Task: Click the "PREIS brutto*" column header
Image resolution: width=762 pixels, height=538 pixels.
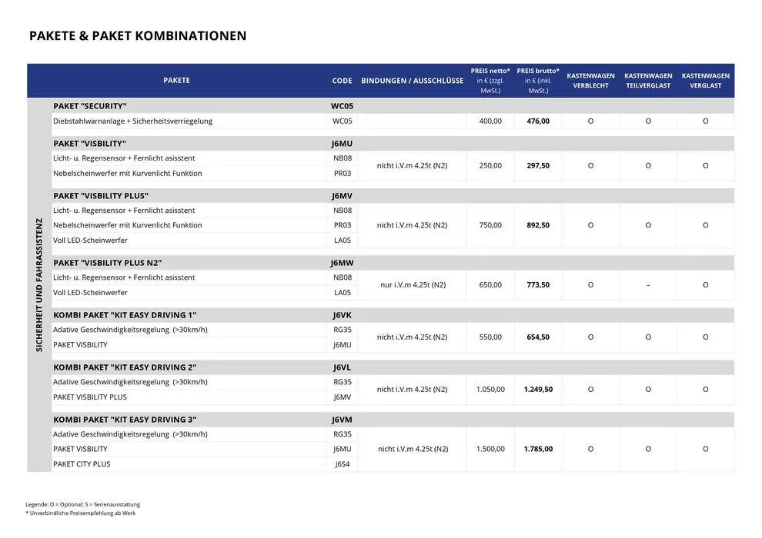Action: coord(538,71)
